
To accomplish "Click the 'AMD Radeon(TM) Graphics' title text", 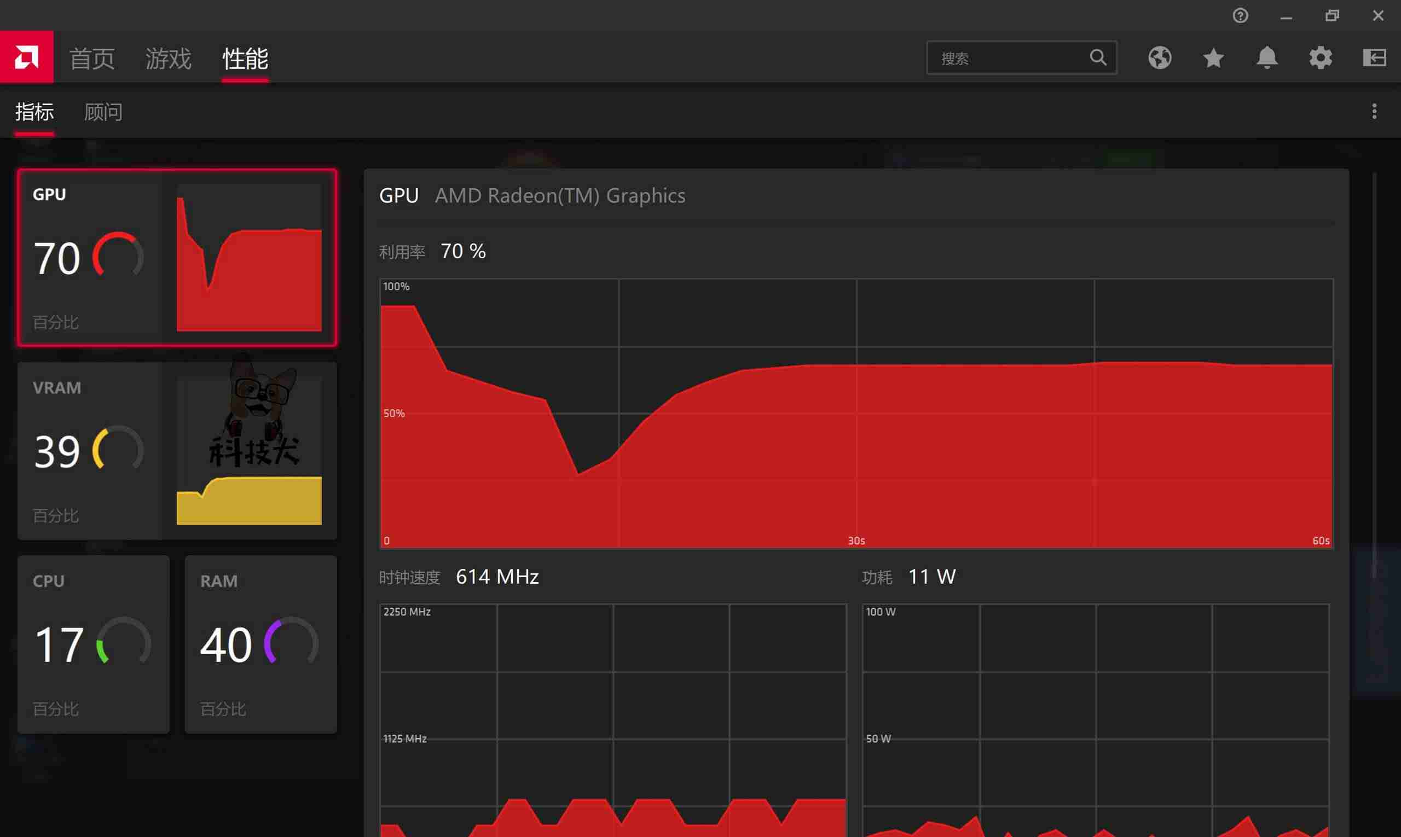I will [x=560, y=196].
